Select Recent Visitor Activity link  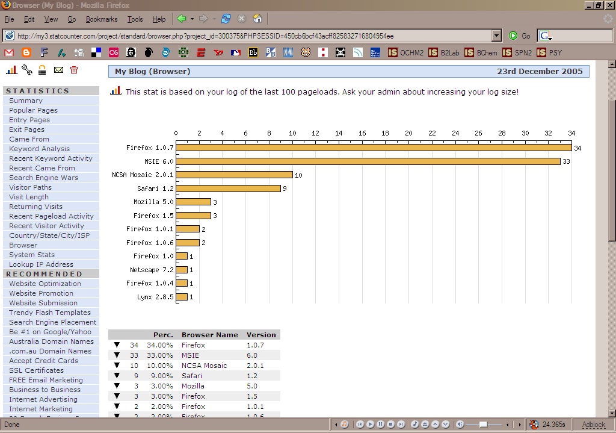coord(46,226)
